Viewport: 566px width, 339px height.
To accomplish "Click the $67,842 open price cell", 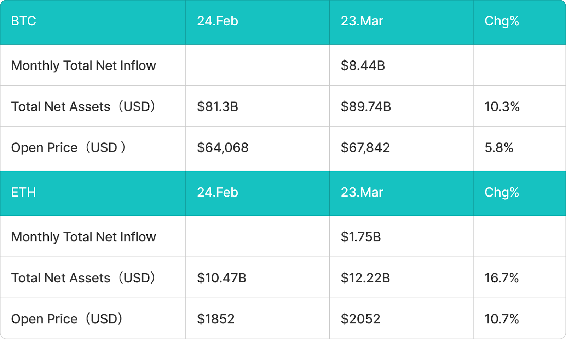I will pyautogui.click(x=365, y=148).
